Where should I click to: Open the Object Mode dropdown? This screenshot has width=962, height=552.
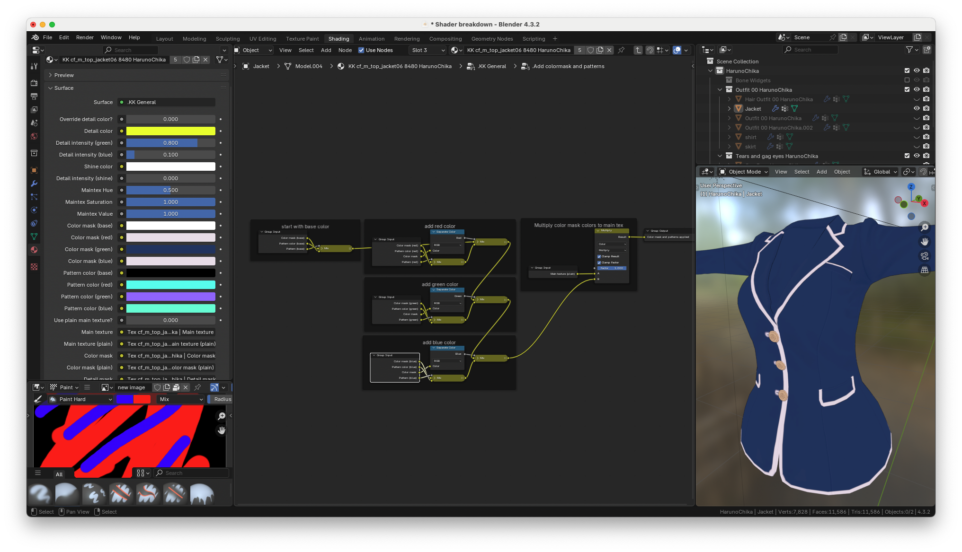point(744,172)
